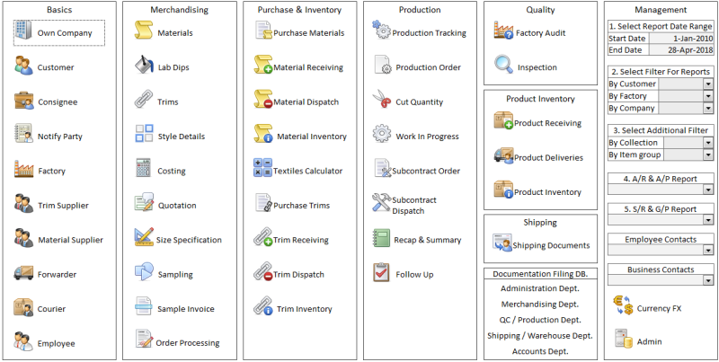Open the By Collection dropdown

tap(708, 143)
